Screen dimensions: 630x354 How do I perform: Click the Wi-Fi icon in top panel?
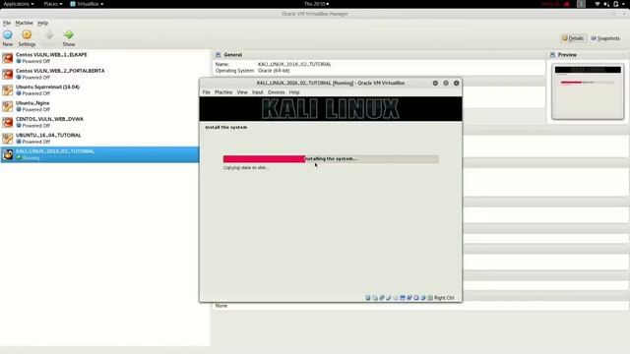[x=598, y=4]
